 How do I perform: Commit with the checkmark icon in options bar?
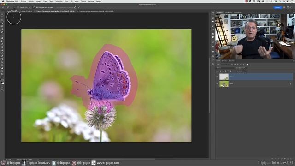(x=79, y=7)
